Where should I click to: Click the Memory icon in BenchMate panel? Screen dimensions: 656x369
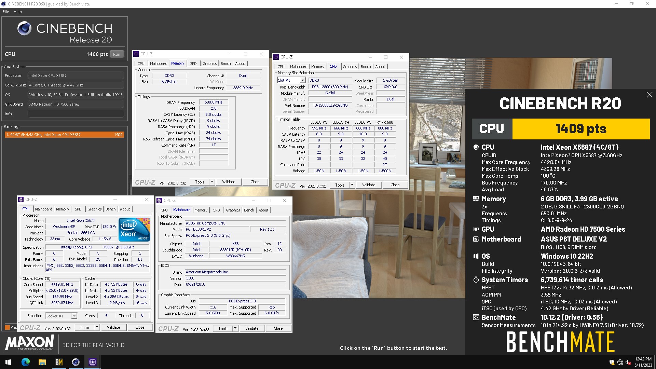pos(476,199)
